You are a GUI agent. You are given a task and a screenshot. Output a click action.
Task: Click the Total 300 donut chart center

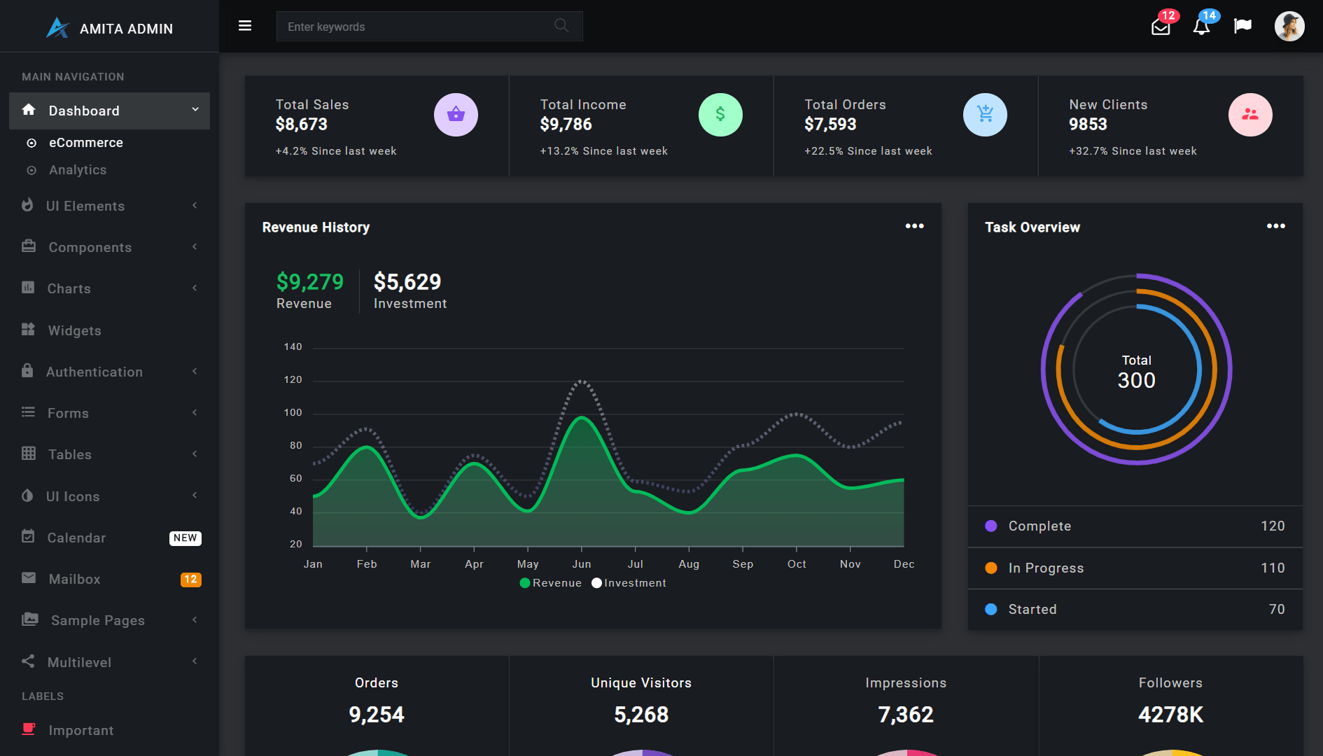coord(1136,371)
